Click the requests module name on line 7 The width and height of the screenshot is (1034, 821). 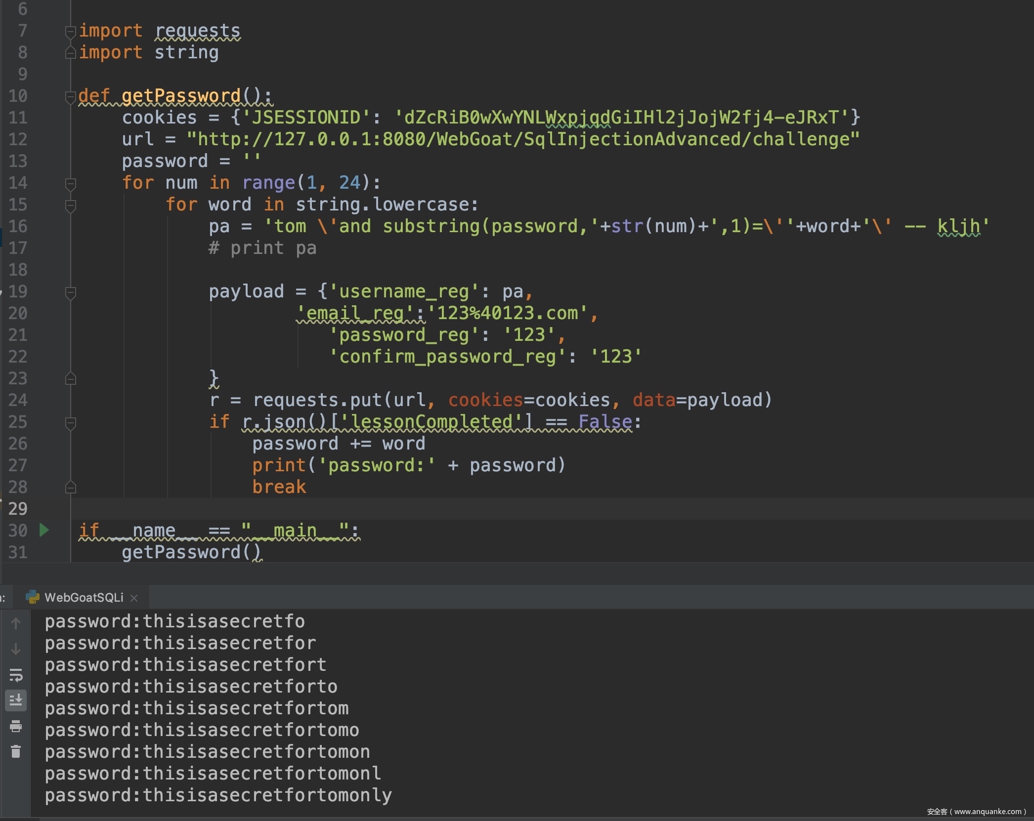(197, 31)
